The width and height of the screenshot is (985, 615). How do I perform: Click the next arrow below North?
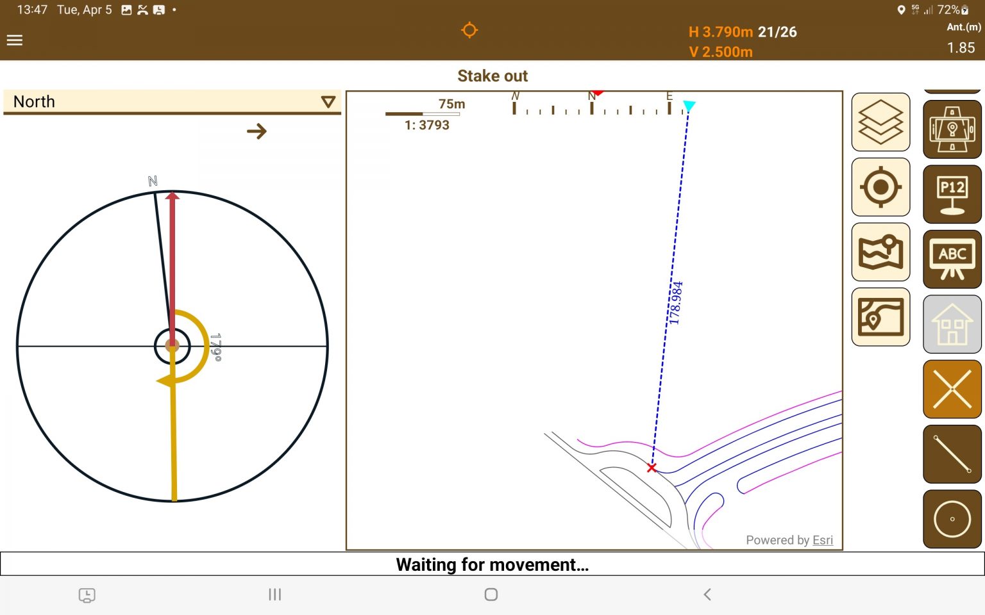coord(257,131)
